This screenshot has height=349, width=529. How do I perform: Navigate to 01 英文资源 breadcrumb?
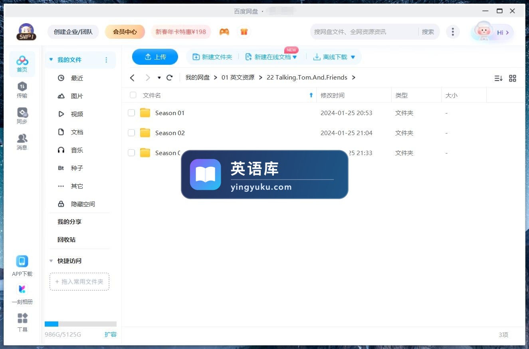tap(238, 78)
